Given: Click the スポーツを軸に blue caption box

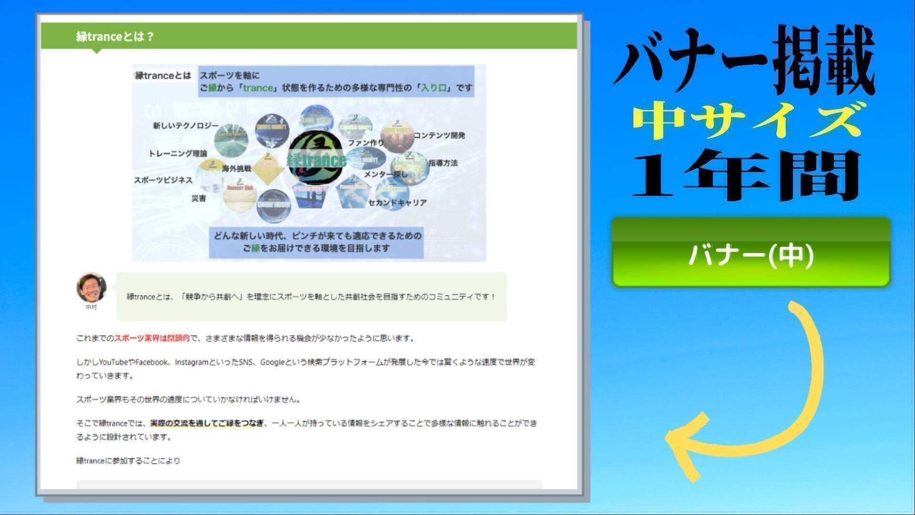Looking at the screenshot, I should (x=336, y=82).
